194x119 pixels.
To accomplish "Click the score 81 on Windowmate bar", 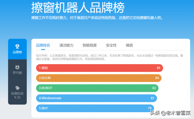I will tap(152, 98).
